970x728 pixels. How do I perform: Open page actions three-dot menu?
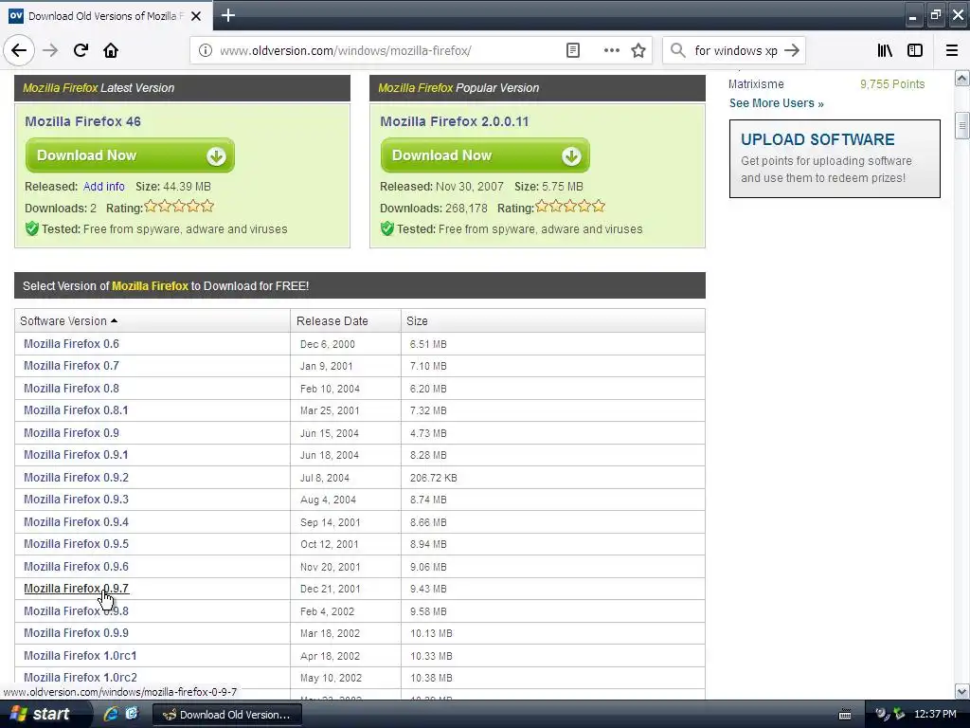coord(611,51)
